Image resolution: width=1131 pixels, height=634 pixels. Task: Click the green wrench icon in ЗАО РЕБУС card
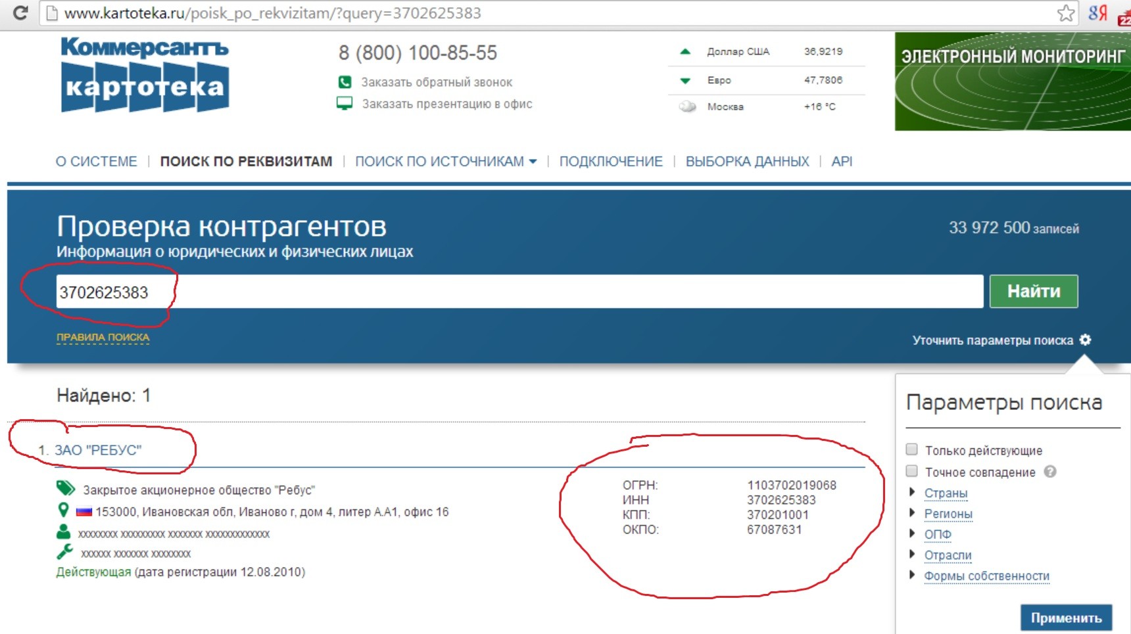(64, 552)
